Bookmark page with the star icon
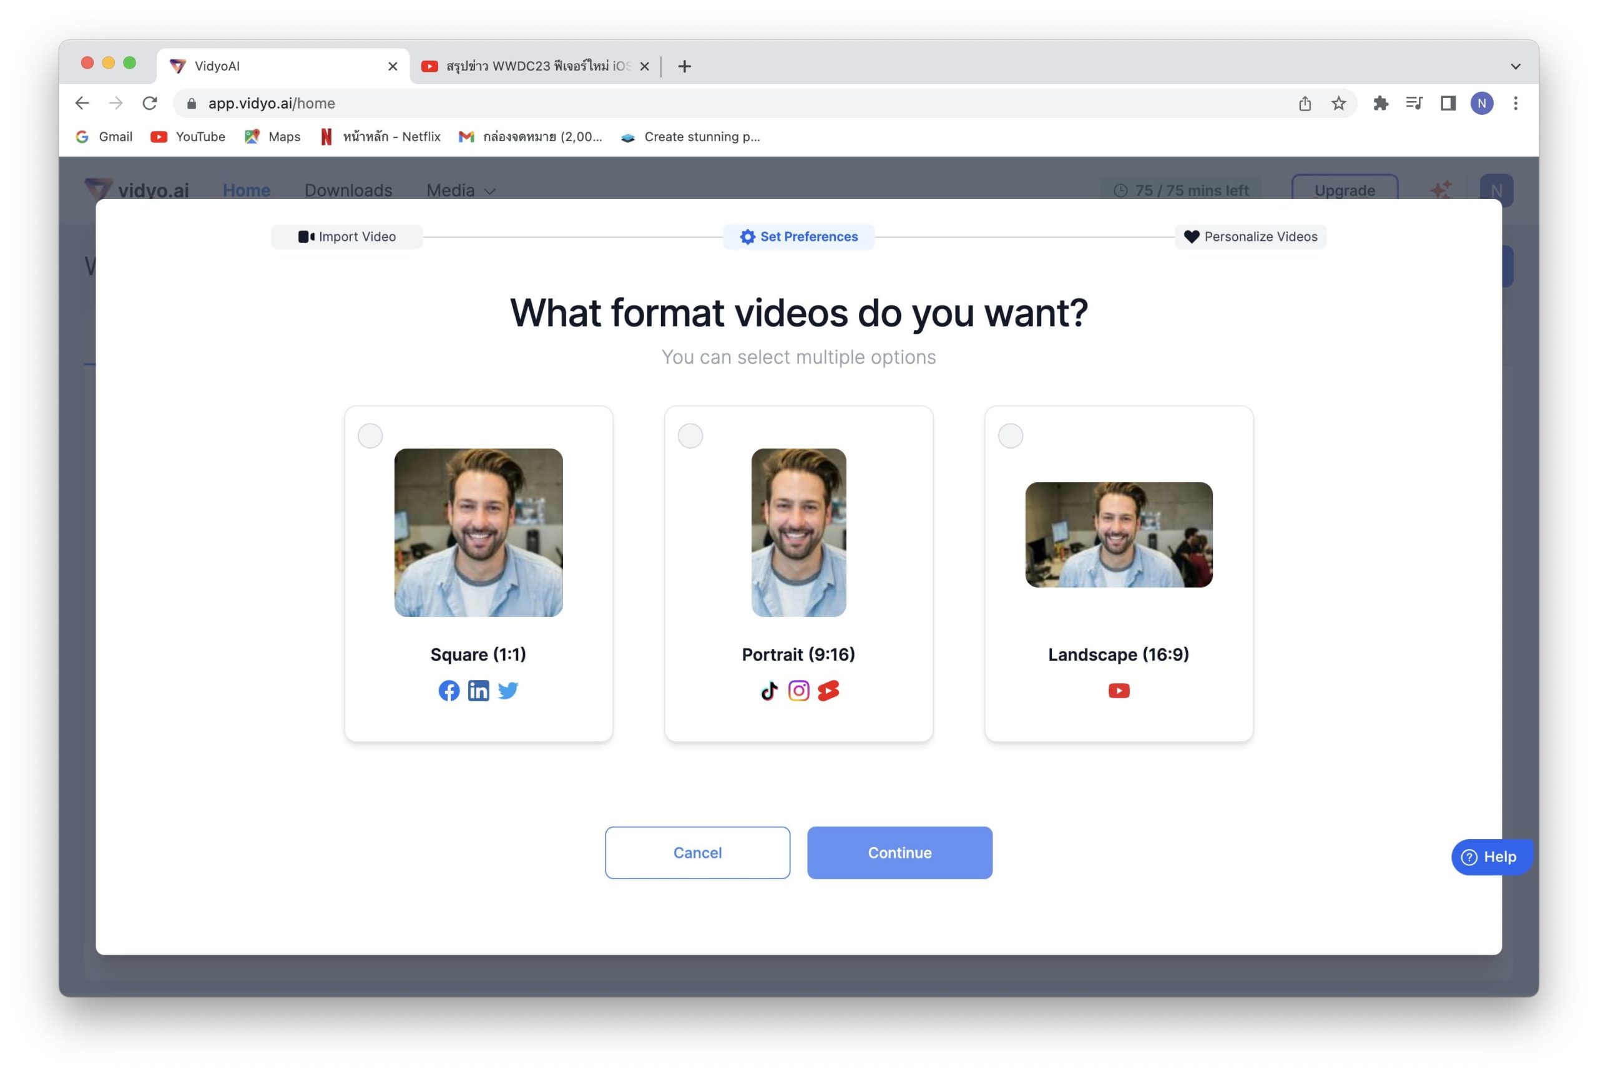The height and width of the screenshot is (1075, 1598). click(1338, 104)
